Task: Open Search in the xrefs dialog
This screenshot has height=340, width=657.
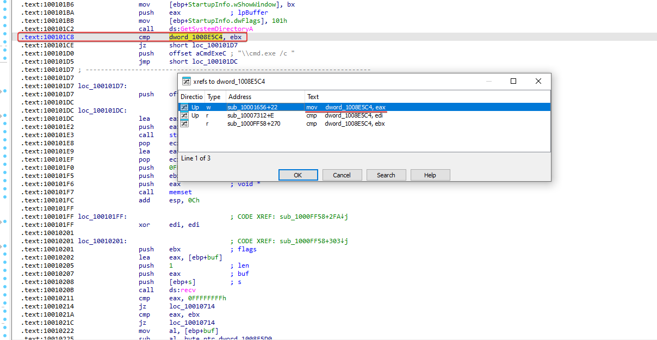Action: click(386, 175)
